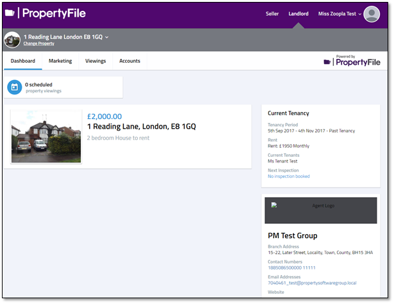Click the branch address text line
394x304 pixels.
point(320,253)
